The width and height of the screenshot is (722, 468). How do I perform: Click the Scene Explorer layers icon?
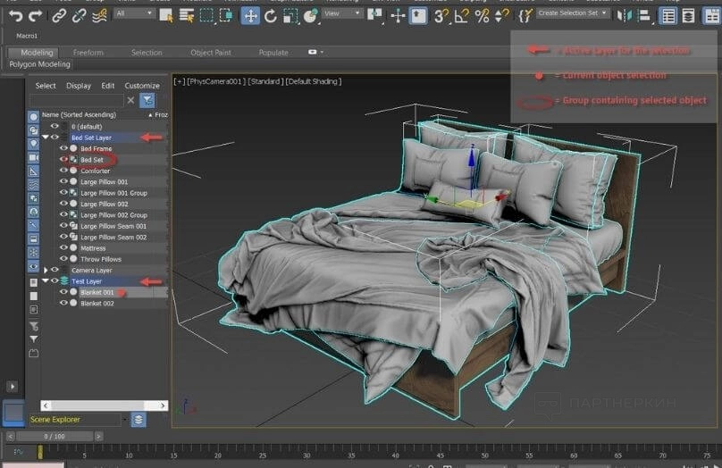139,419
